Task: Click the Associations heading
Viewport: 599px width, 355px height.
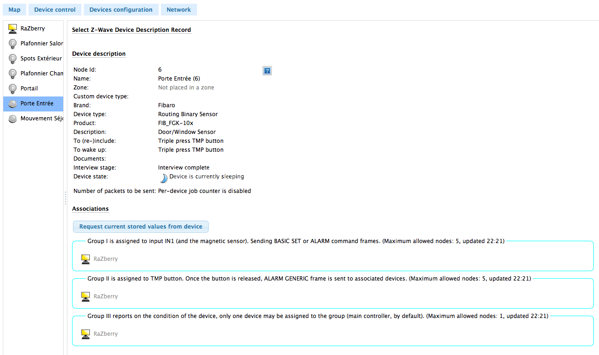Action: click(90, 209)
